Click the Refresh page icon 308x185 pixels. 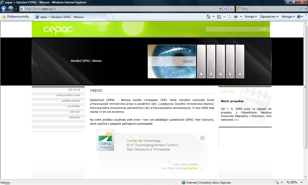coord(226,9)
